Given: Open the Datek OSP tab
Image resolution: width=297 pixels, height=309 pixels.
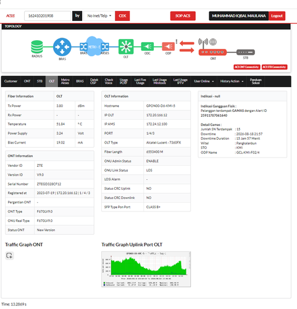Looking at the screenshot, I should [94, 82].
